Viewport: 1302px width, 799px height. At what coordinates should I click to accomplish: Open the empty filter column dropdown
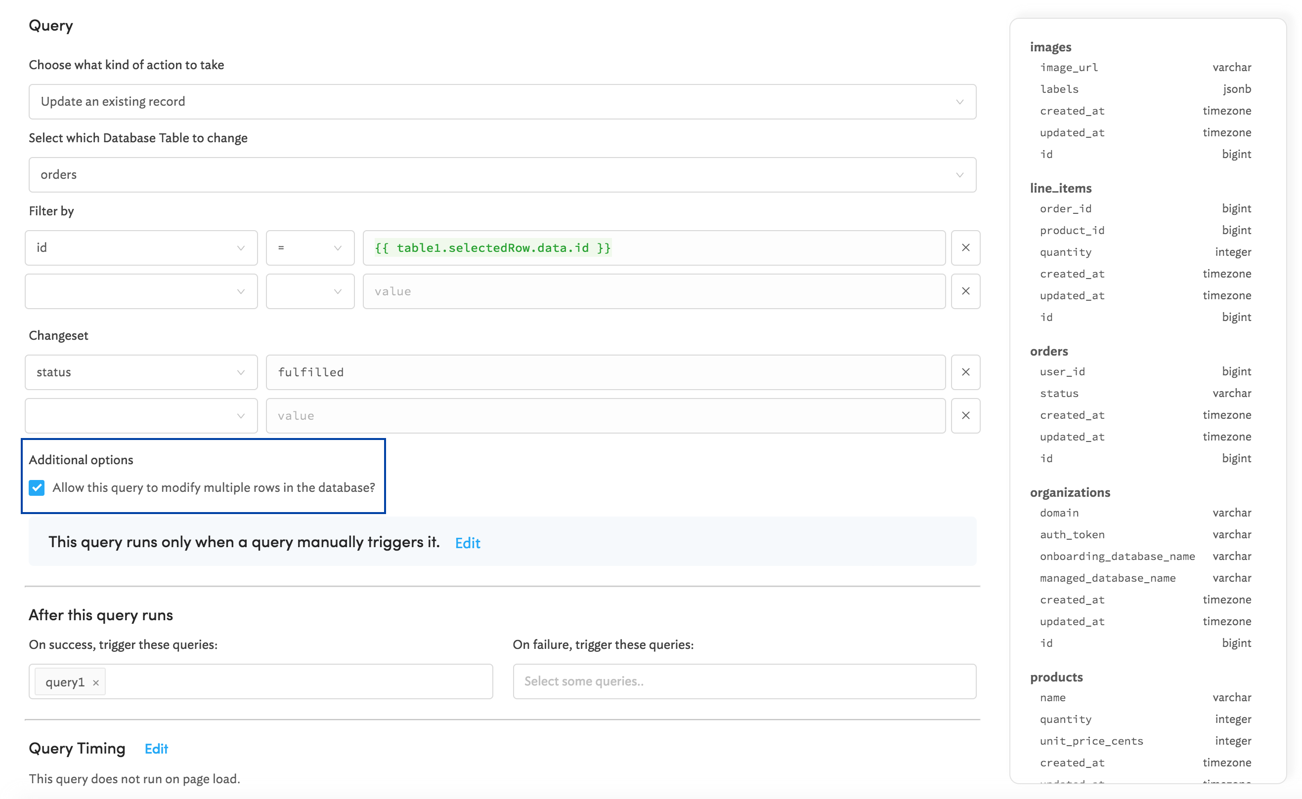click(141, 291)
